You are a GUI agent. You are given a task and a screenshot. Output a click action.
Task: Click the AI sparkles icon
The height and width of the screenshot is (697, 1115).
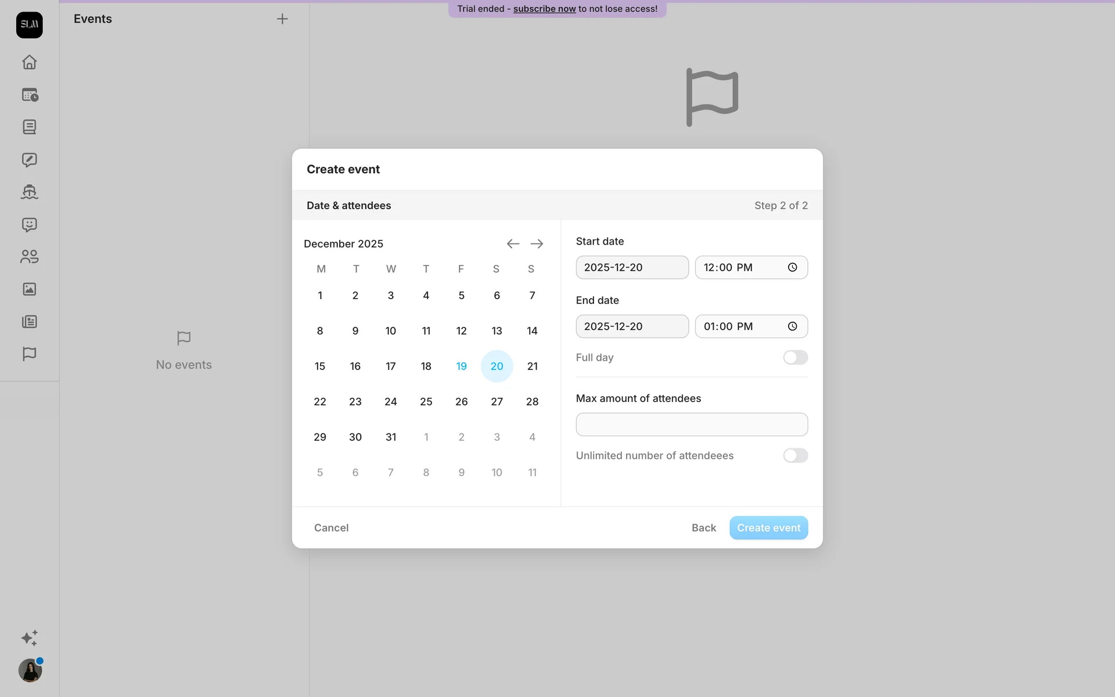click(29, 638)
